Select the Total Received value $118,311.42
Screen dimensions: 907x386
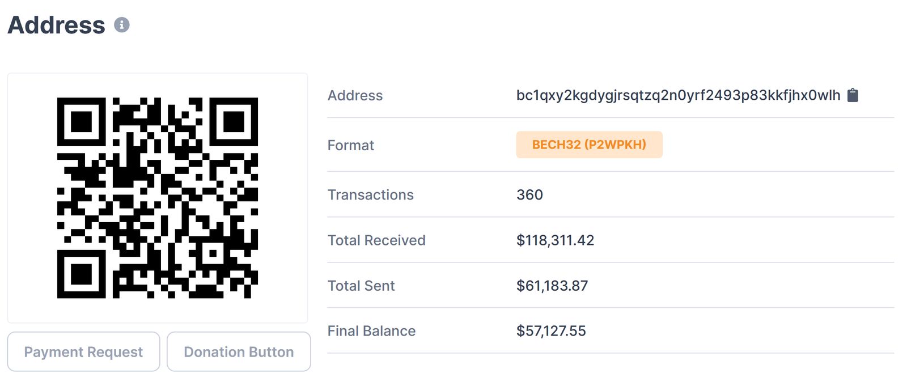coord(555,240)
